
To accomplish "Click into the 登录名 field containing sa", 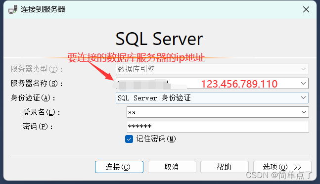I will coord(218,112).
